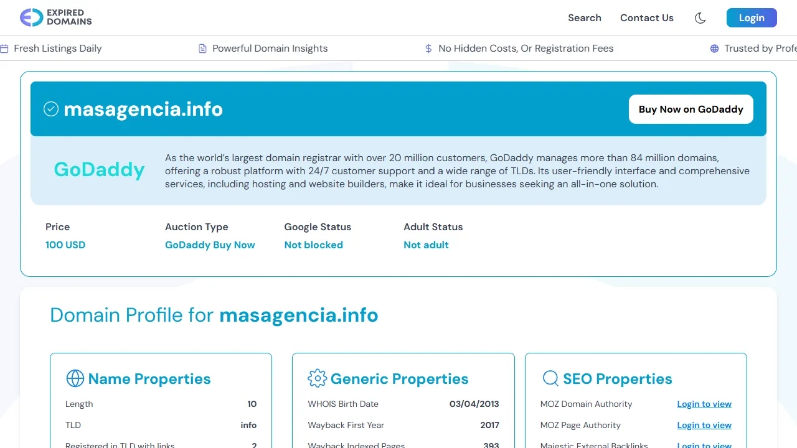Click the Login button
The image size is (797, 448).
click(x=752, y=17)
